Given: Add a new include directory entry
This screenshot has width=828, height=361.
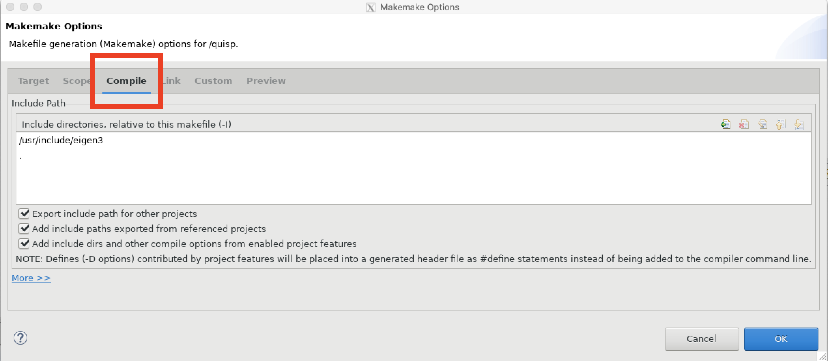Looking at the screenshot, I should (726, 124).
